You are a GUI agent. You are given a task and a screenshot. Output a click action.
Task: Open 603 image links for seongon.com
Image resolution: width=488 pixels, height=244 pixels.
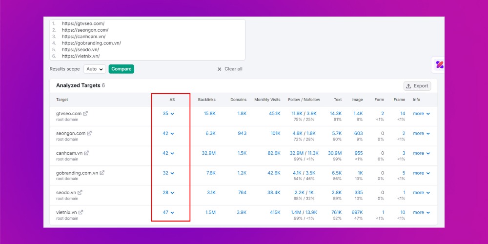359,133
